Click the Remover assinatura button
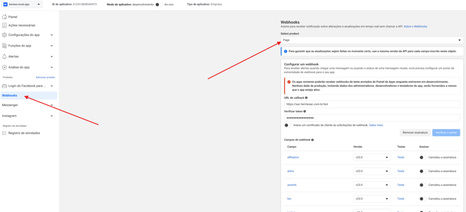466x212 pixels. click(x=415, y=133)
